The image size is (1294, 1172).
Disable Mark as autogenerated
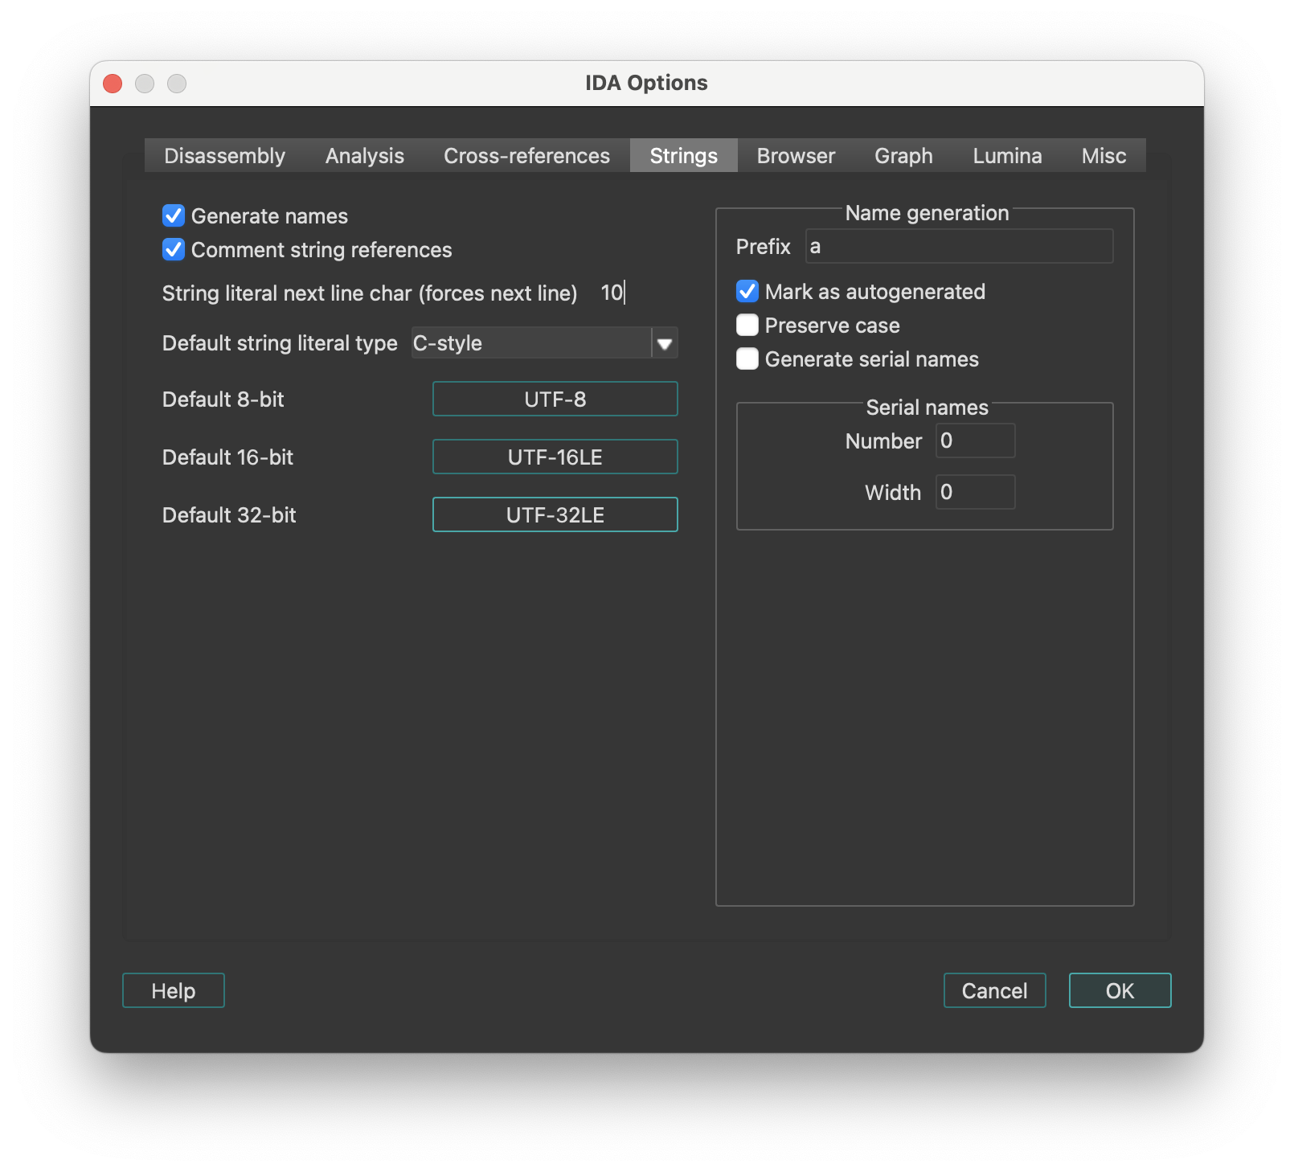pyautogui.click(x=747, y=291)
